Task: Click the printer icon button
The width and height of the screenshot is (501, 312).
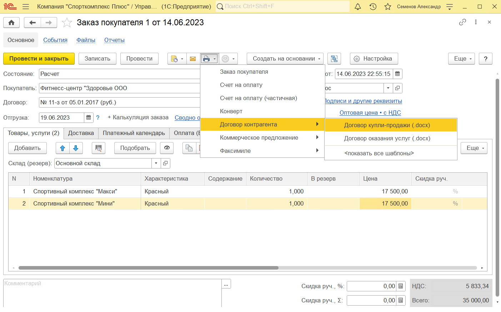Action: (x=206, y=59)
